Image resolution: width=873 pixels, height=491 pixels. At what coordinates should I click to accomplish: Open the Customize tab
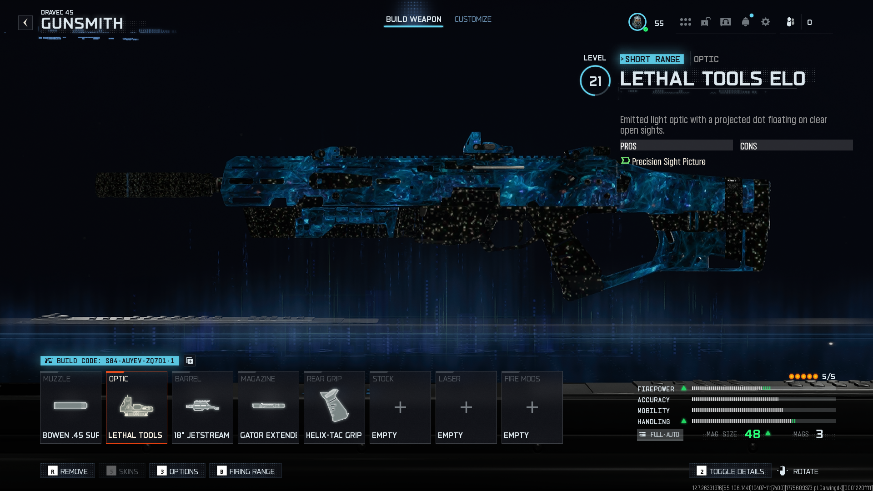(473, 20)
